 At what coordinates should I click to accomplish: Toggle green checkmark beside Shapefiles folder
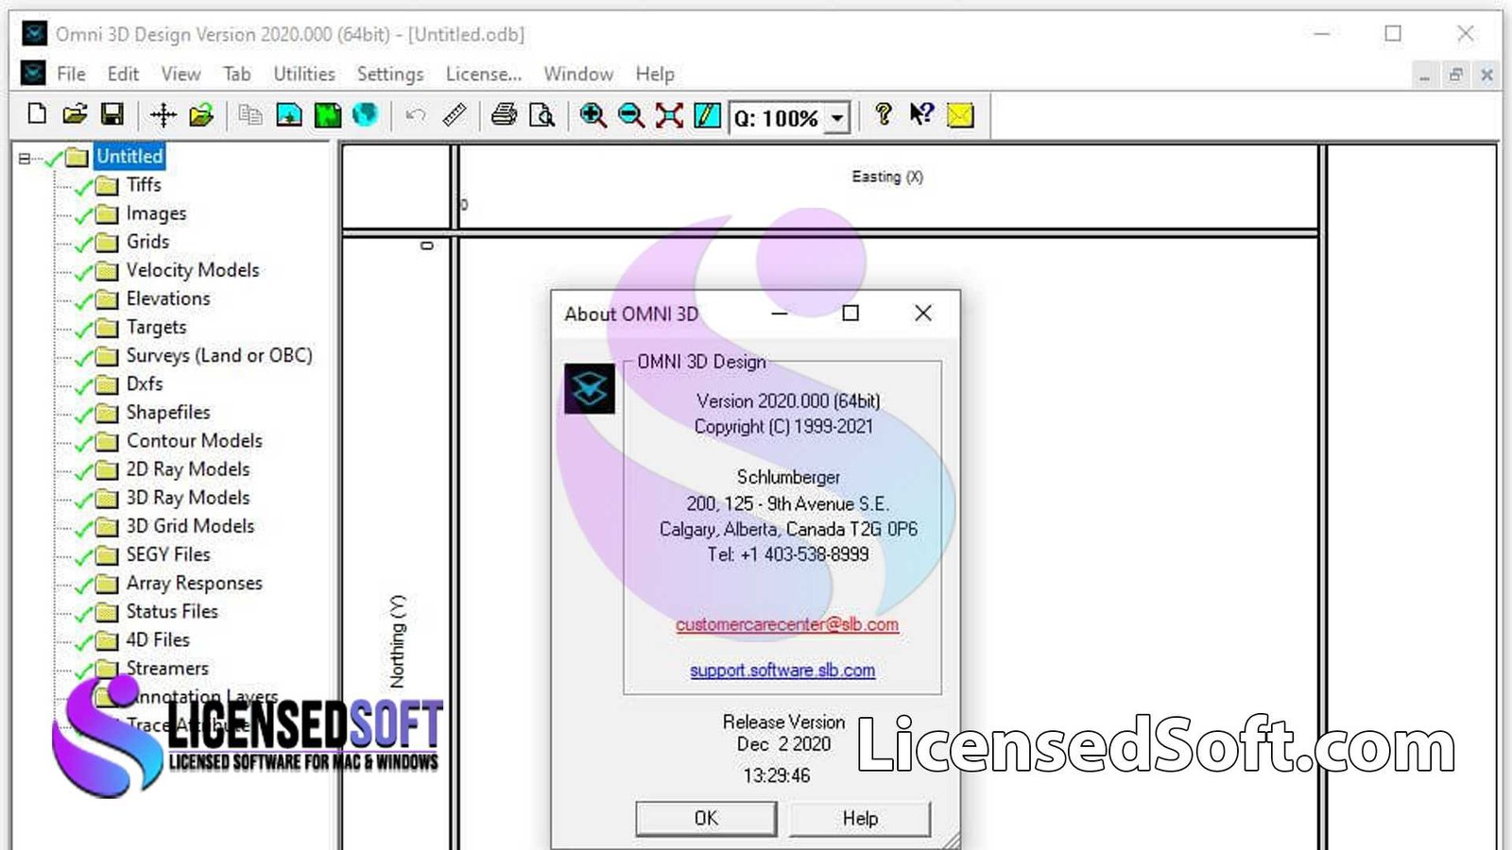[84, 414]
